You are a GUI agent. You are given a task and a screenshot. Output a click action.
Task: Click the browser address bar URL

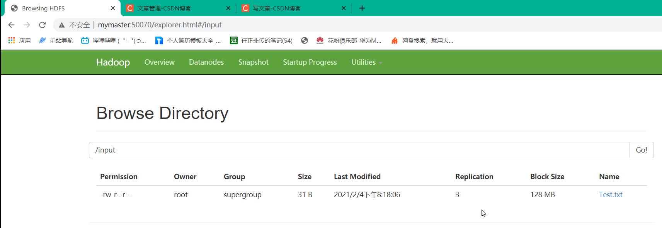point(160,25)
